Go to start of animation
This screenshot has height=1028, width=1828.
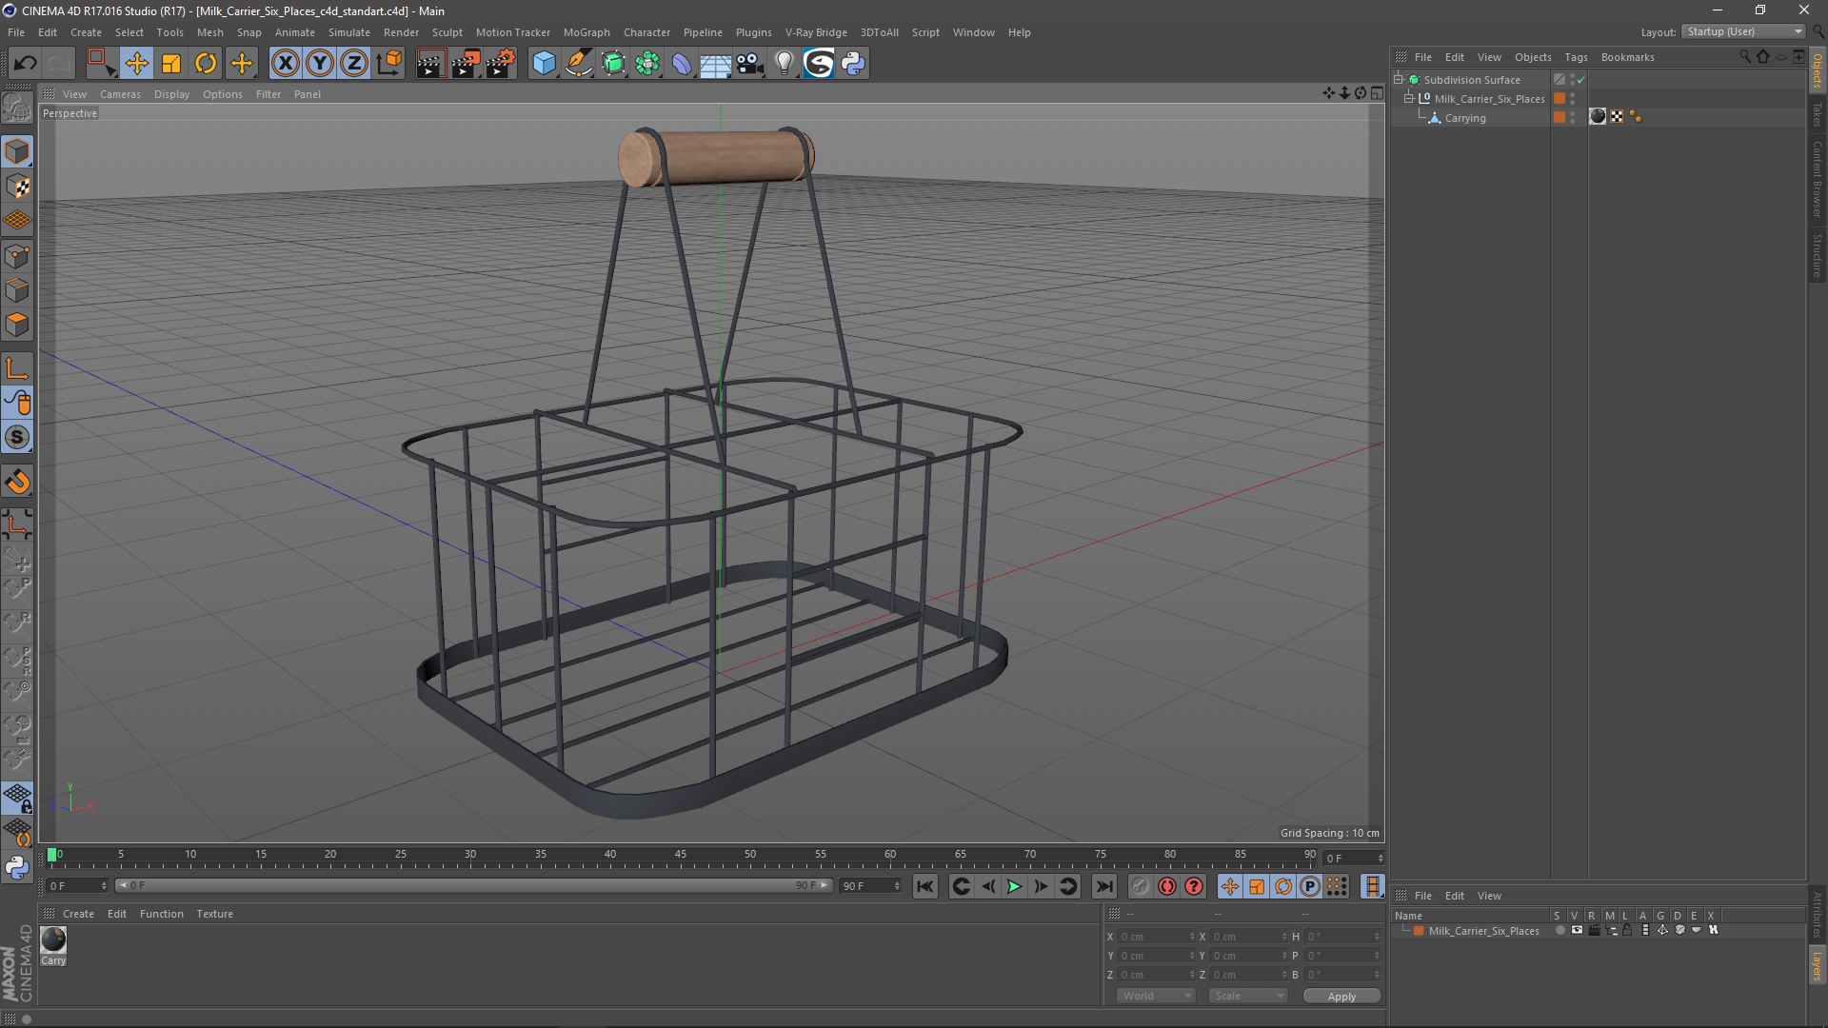pos(924,886)
